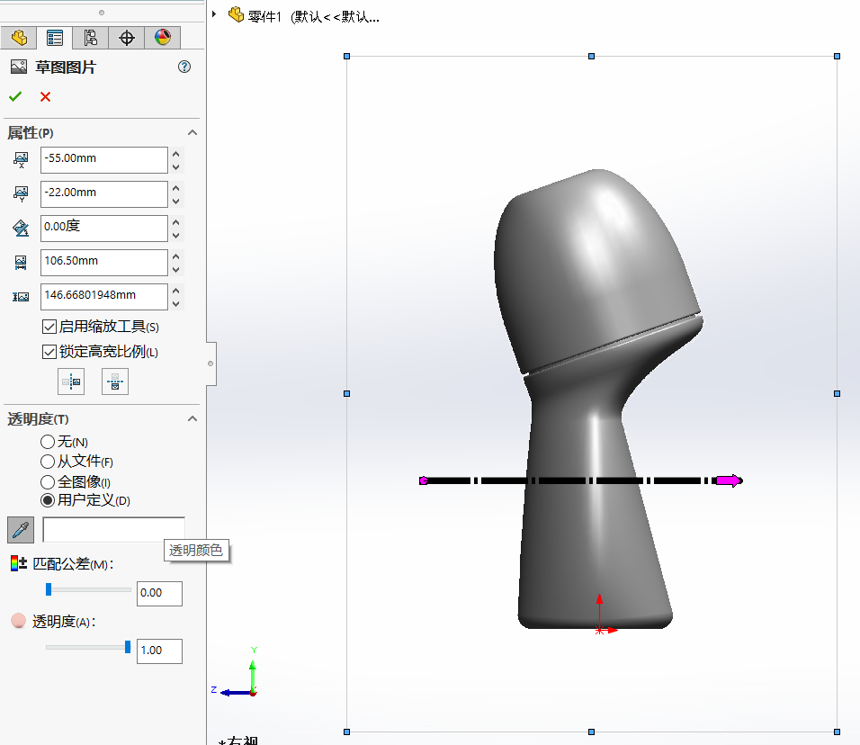Edit the 106.50mm width field
Screen dimensions: 860x745
tap(104, 262)
